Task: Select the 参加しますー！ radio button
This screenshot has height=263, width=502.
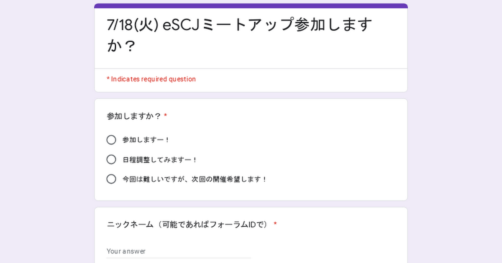Action: click(111, 140)
